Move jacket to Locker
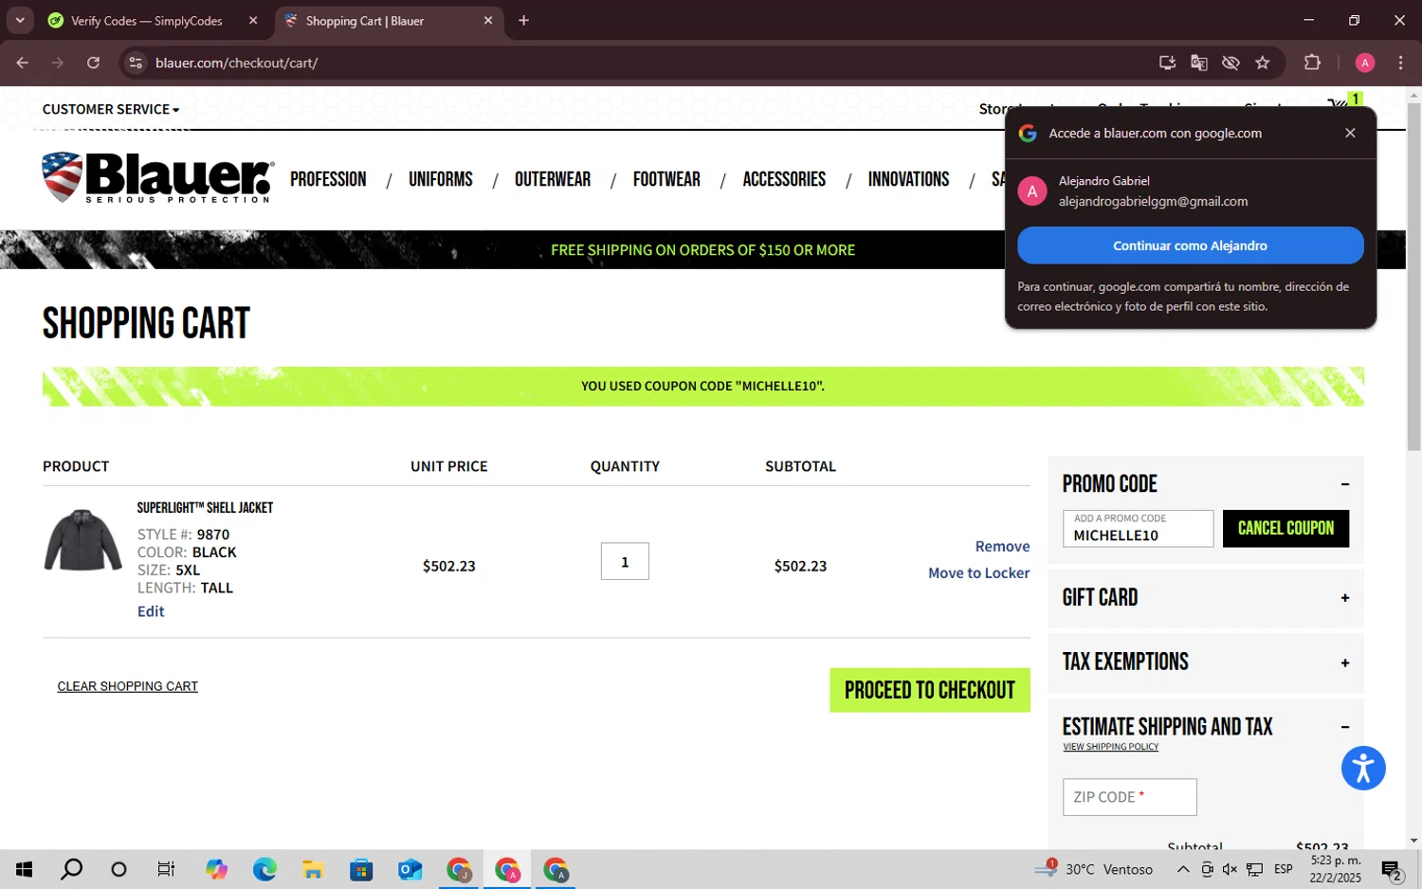Screen dimensions: 1422x889 978,572
